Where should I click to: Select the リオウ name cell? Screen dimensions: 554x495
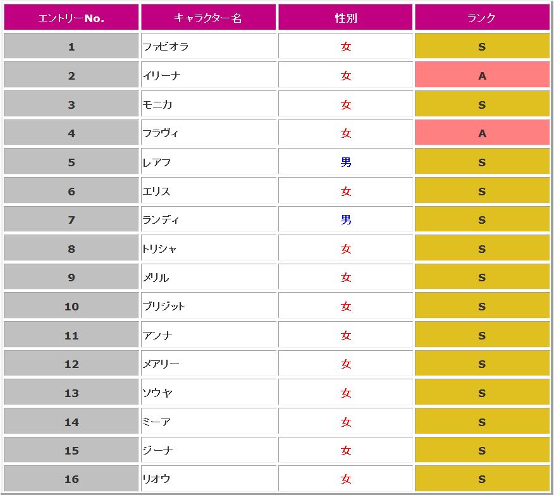pos(157,479)
